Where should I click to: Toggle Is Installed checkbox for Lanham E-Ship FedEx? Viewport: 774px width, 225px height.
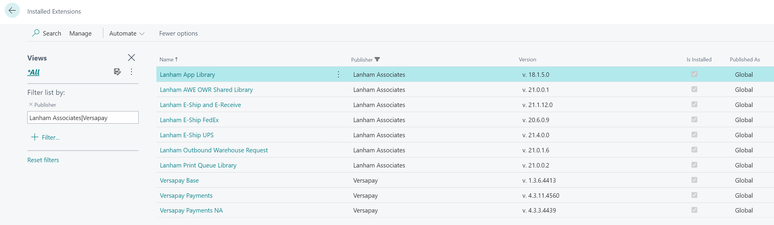coord(694,119)
